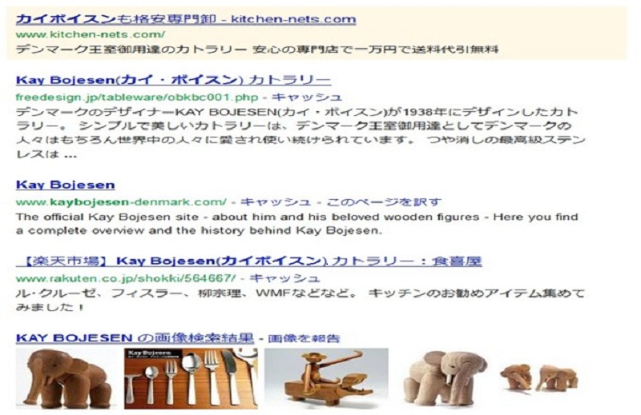Click freedesign.jp tableware URL
The image size is (641, 415).
(x=137, y=98)
